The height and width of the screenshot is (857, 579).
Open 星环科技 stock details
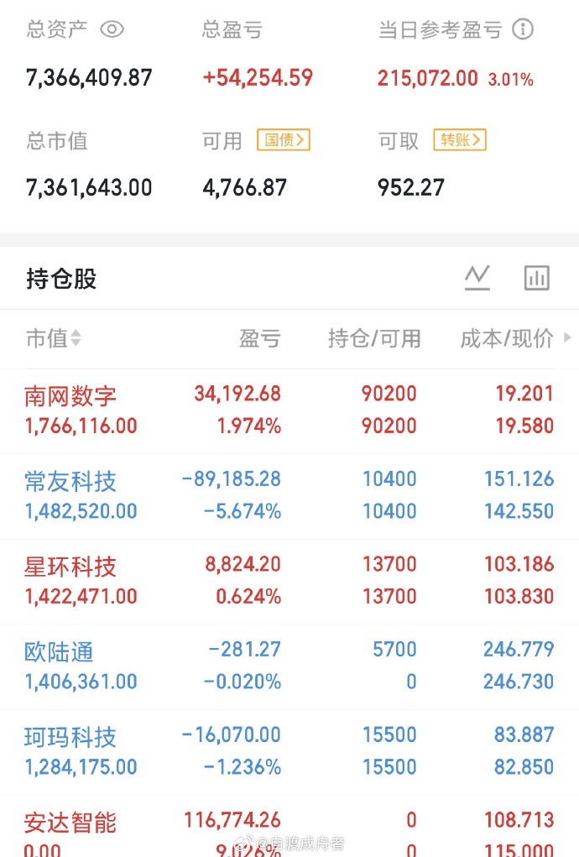coord(70,567)
